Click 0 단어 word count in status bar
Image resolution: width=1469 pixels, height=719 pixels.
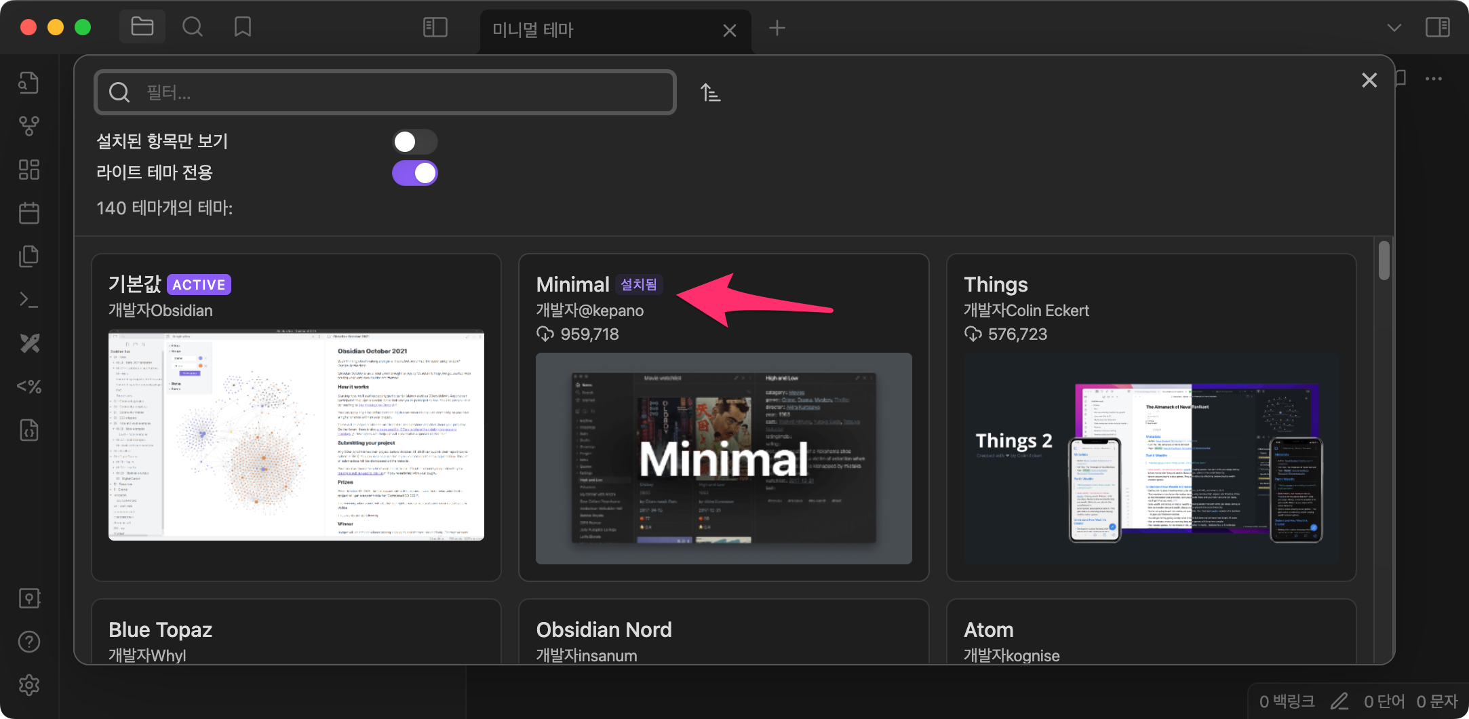pos(1384,701)
